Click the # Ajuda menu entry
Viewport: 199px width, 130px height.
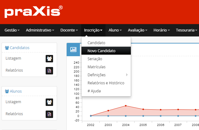point(94,91)
